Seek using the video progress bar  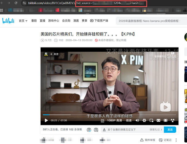(x=109, y=115)
